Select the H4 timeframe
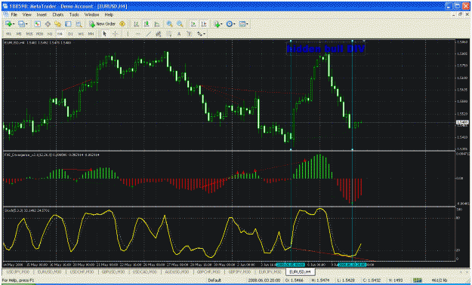 [60, 34]
